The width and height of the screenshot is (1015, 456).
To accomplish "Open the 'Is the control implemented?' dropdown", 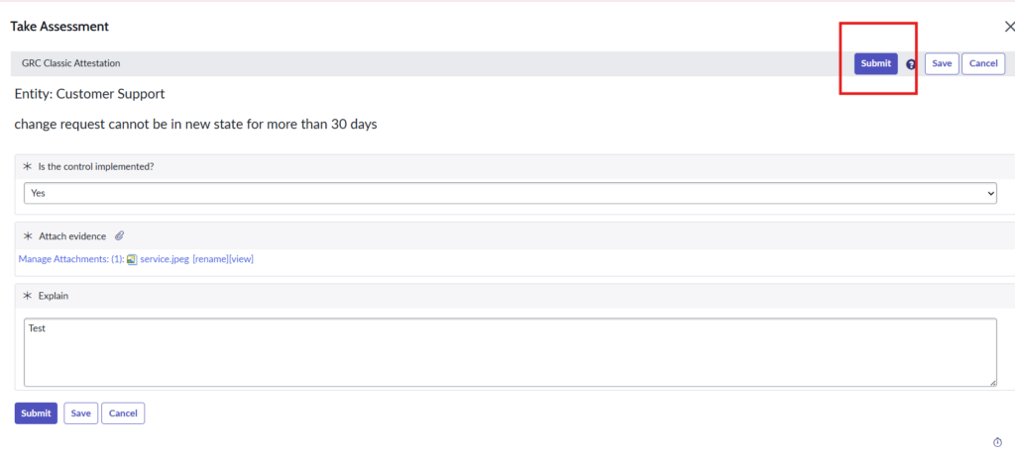I will click(x=510, y=194).
